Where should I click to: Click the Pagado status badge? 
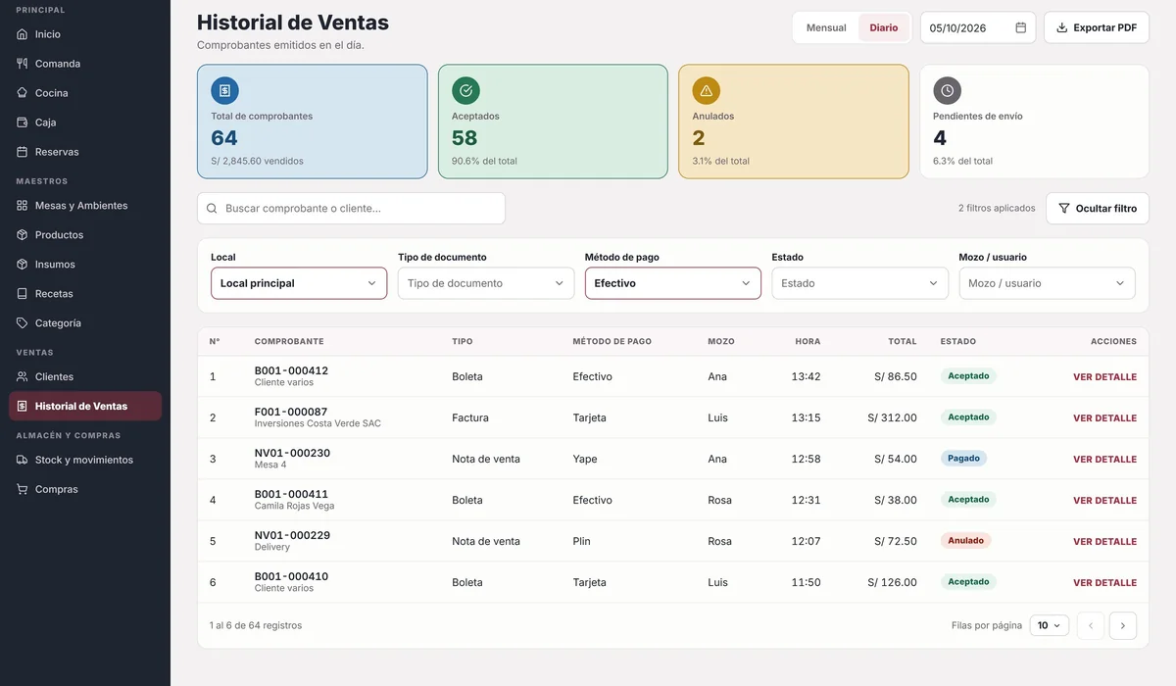(x=963, y=459)
